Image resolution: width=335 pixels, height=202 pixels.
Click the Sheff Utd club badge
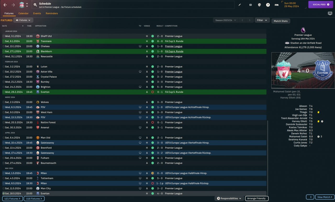pos(38,36)
